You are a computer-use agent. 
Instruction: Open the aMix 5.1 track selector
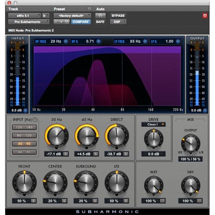click(24, 16)
